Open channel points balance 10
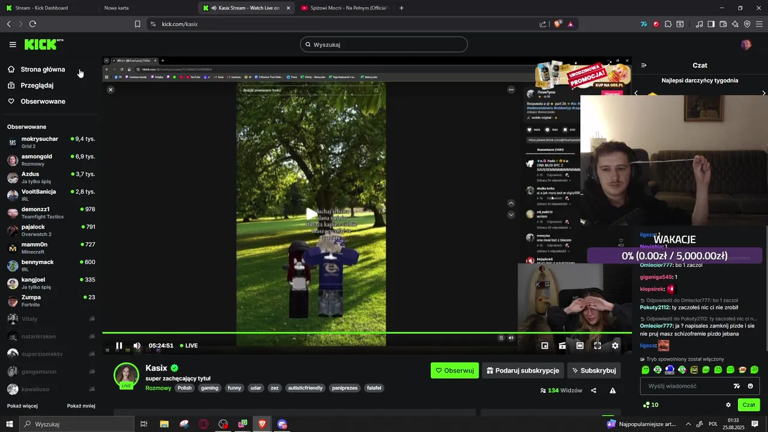The height and width of the screenshot is (432, 768). point(650,405)
